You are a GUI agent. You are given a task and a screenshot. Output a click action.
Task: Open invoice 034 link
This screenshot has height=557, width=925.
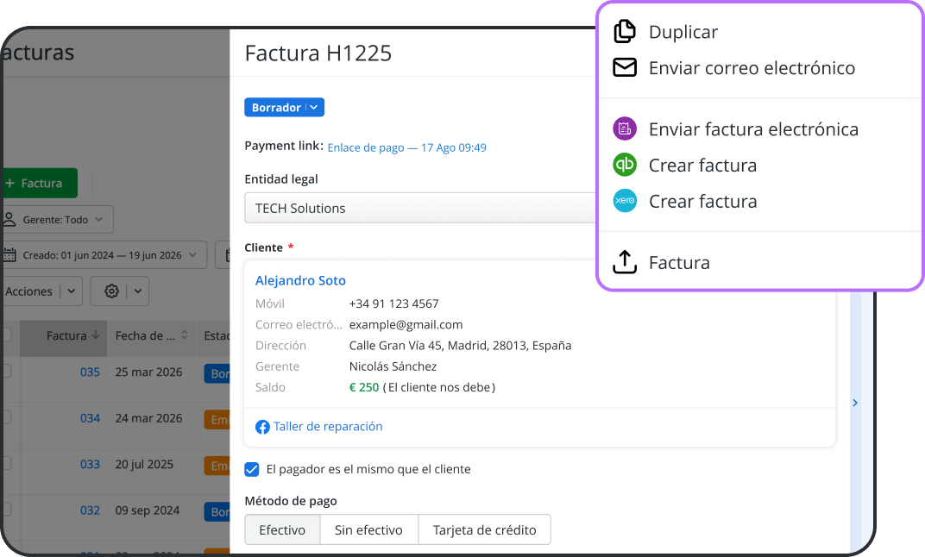tap(90, 418)
